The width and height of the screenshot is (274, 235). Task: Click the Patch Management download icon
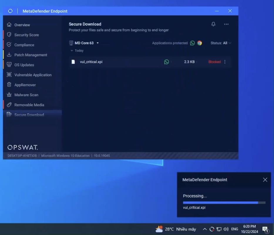coord(9,55)
